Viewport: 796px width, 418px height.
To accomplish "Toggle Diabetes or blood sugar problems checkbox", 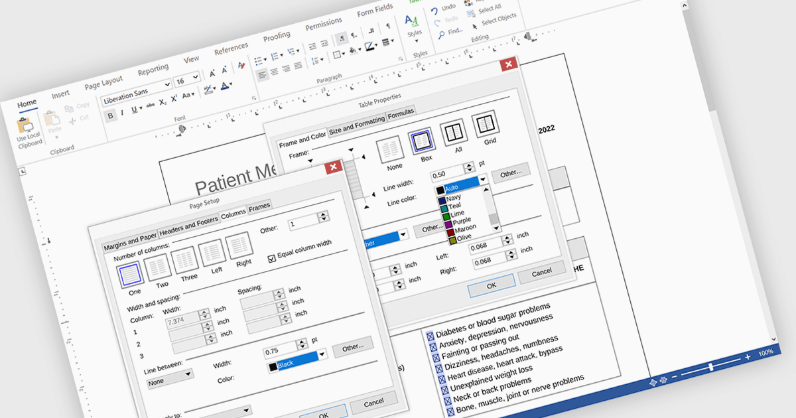I will click(x=430, y=335).
